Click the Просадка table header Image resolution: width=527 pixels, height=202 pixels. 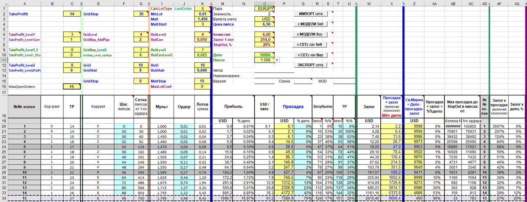pos(293,107)
